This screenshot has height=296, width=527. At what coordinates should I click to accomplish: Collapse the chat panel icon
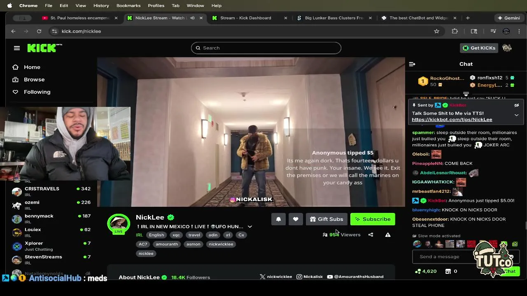(x=412, y=64)
